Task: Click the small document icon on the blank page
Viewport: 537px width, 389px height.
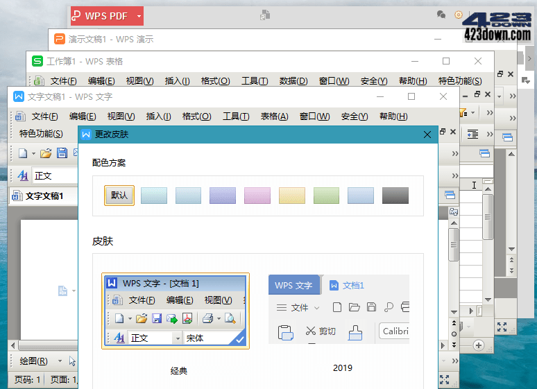Action: click(62, 291)
